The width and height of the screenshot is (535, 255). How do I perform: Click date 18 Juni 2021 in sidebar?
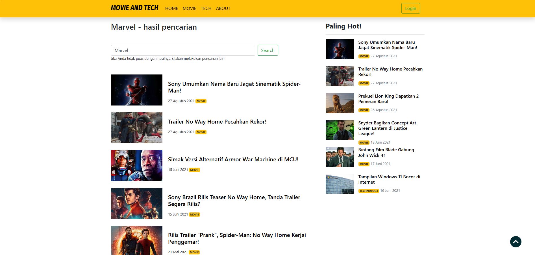[380, 142]
